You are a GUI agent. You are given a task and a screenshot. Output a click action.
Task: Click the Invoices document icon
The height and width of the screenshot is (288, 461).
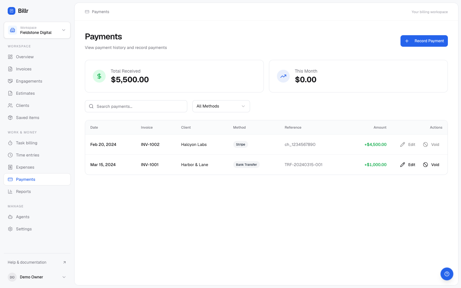point(10,69)
